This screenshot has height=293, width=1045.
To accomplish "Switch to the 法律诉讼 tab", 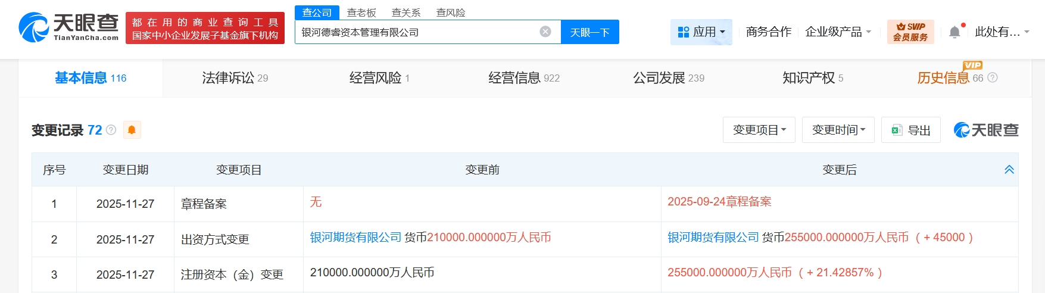I will tap(235, 78).
